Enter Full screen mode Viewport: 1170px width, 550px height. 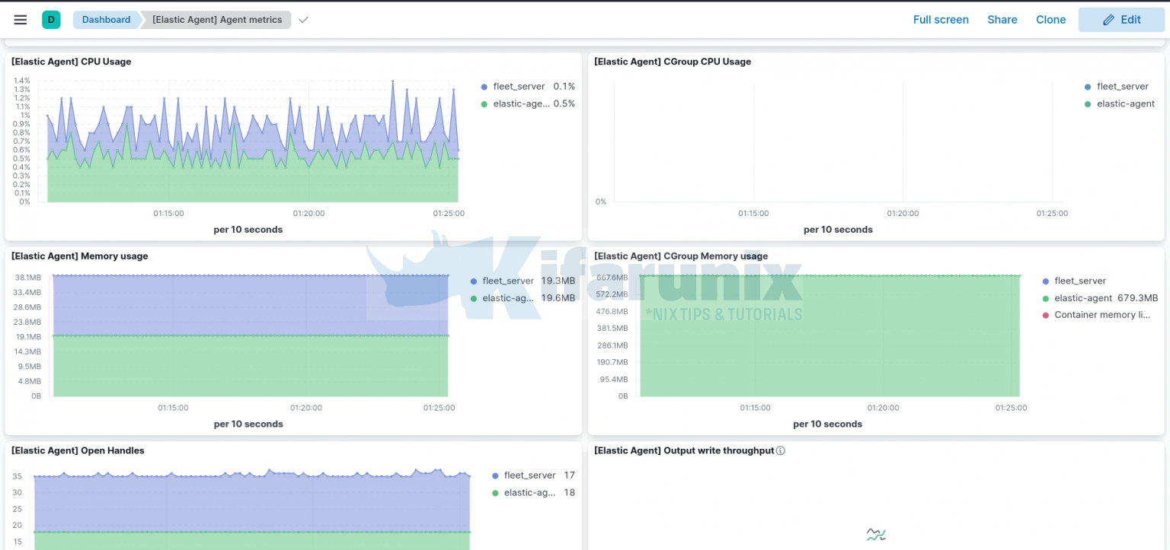pyautogui.click(x=941, y=20)
